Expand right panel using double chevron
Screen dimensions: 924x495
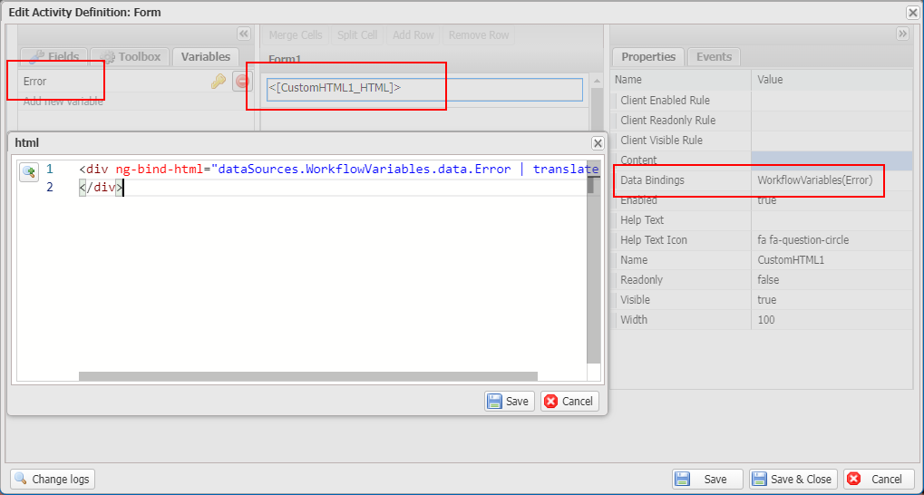[x=902, y=34]
